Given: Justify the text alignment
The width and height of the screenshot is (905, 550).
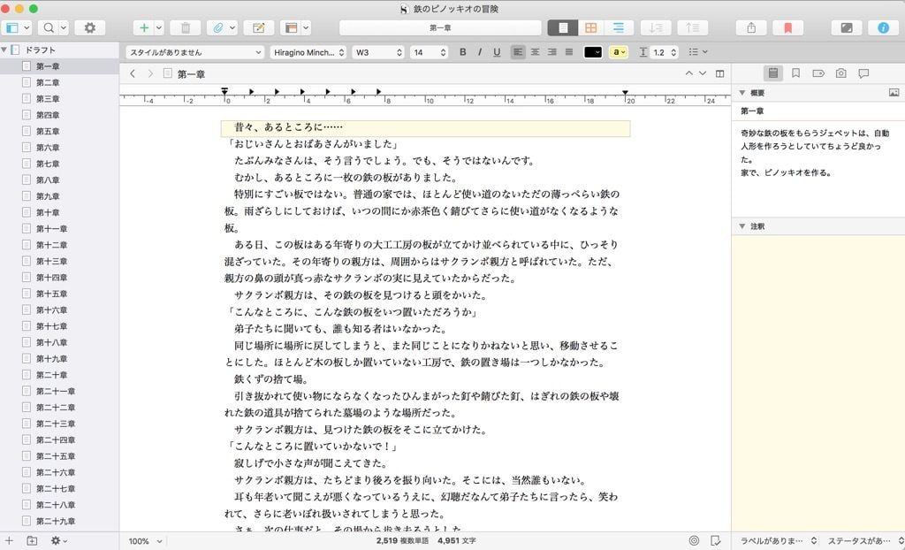Looking at the screenshot, I should [x=569, y=52].
